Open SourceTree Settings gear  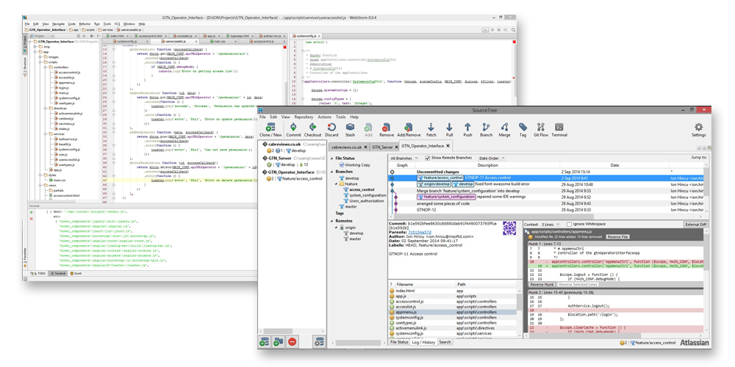698,130
